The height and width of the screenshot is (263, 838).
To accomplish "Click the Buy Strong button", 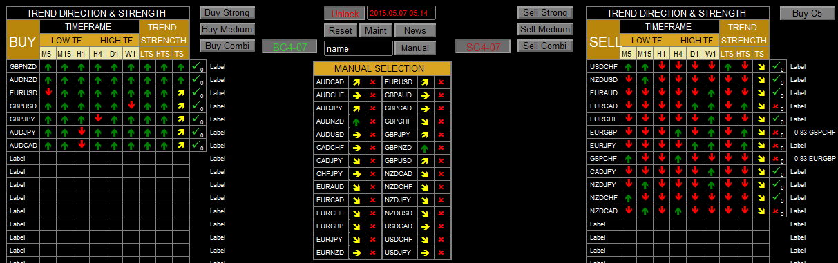I will (227, 12).
